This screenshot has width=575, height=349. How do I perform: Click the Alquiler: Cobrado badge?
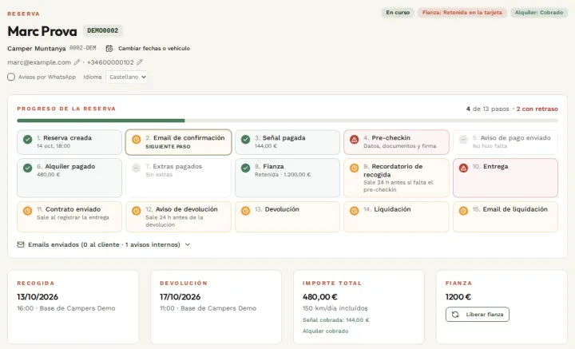pos(539,13)
